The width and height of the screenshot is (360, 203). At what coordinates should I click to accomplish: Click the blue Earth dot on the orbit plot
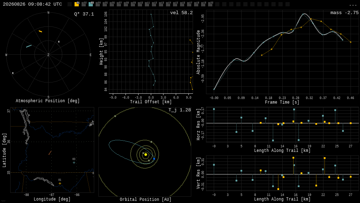(154, 159)
